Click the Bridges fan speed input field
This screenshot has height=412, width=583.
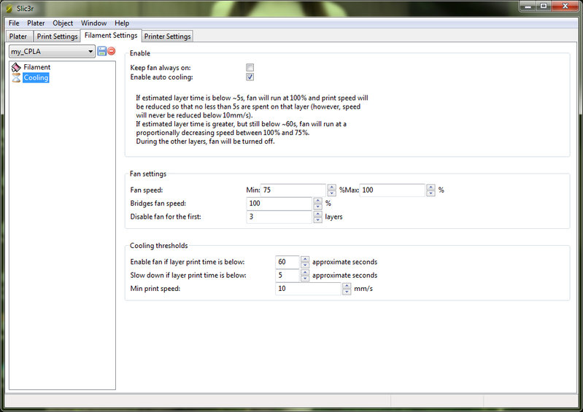(279, 203)
